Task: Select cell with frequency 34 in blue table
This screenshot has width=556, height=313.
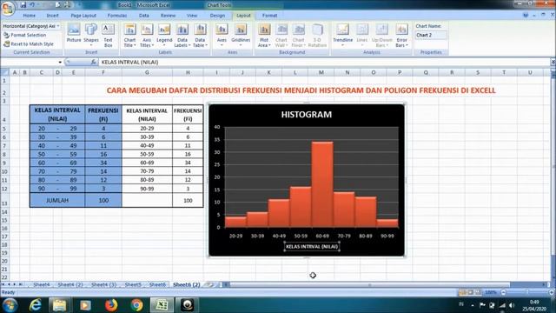Action: click(103, 163)
